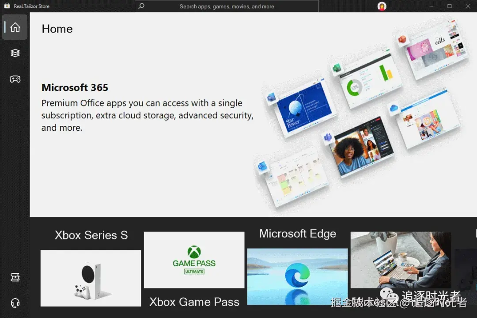The image size is (477, 318).
Task: Open the Microsoft 365 featured heading
Action: pos(75,87)
